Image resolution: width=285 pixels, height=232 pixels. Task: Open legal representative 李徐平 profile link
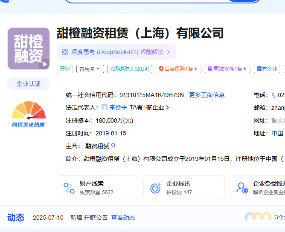118,108
